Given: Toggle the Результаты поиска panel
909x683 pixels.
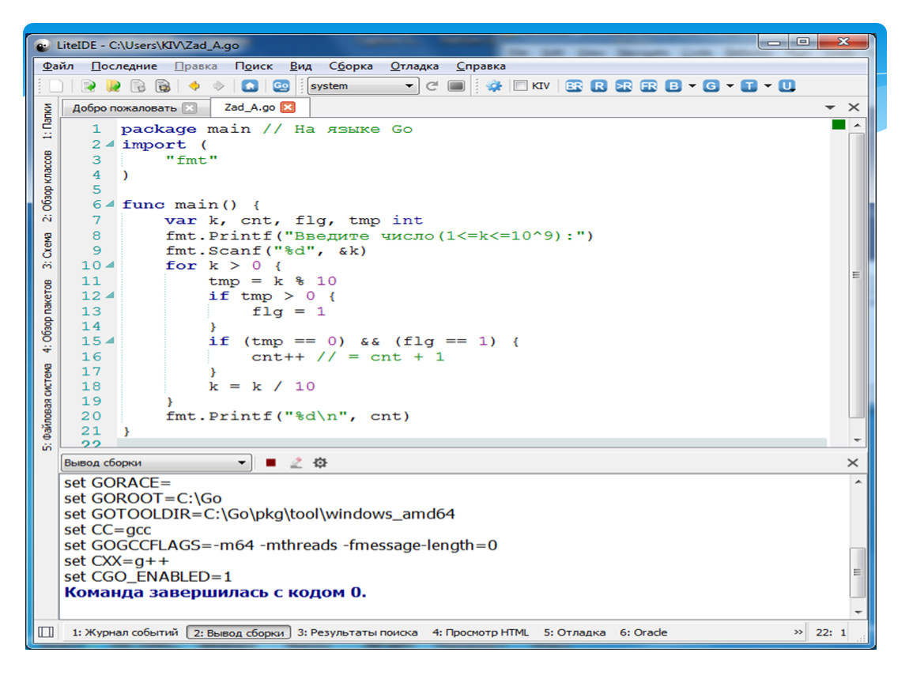Looking at the screenshot, I should (x=358, y=632).
